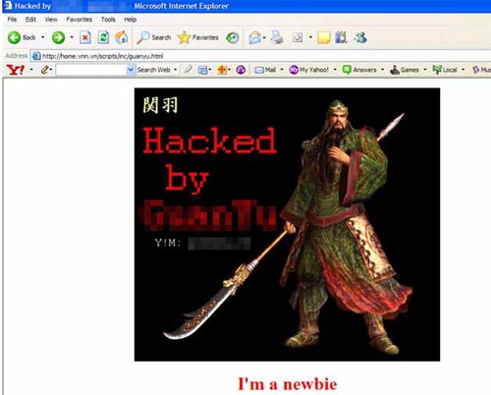Click the Yahoo Mail toolbar button

click(265, 70)
